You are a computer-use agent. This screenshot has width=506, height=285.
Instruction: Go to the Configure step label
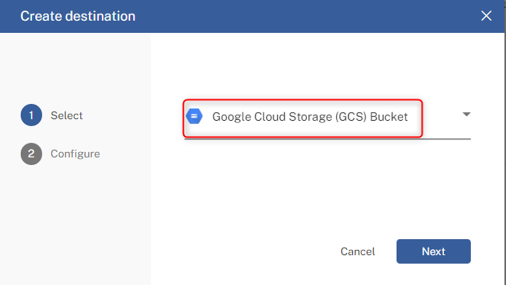[75, 154]
